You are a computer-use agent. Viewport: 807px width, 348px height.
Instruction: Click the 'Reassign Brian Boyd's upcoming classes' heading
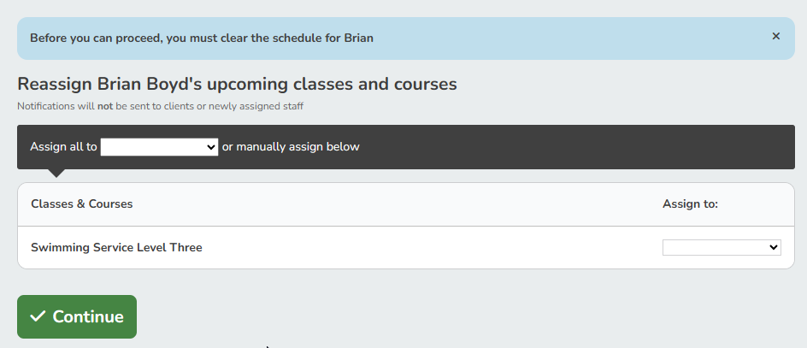(x=237, y=85)
